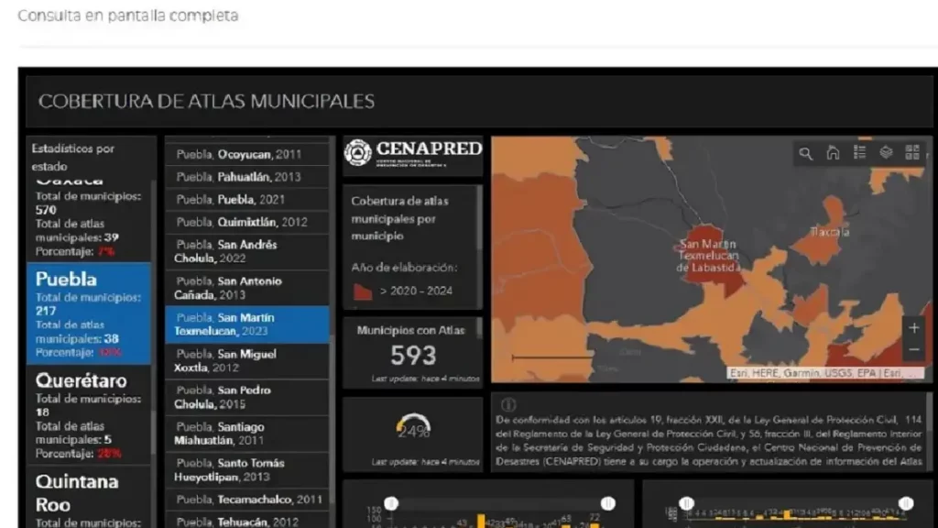The image size is (938, 528).
Task: Show the map legend list
Action: 859,153
